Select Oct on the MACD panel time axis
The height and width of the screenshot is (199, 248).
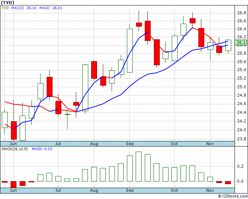coord(174,190)
